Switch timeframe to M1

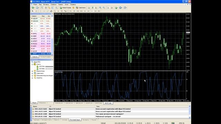coord(70,11)
